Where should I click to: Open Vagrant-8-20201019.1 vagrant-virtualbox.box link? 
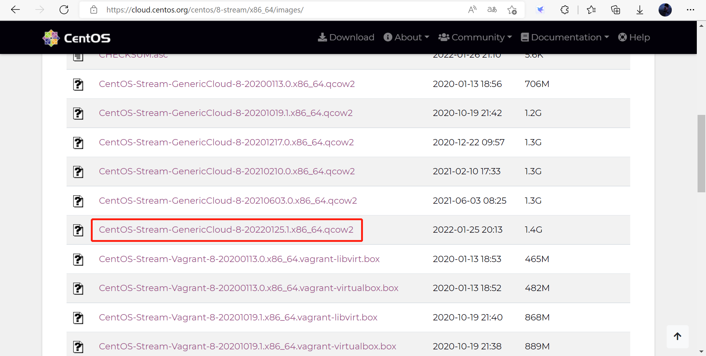click(247, 346)
